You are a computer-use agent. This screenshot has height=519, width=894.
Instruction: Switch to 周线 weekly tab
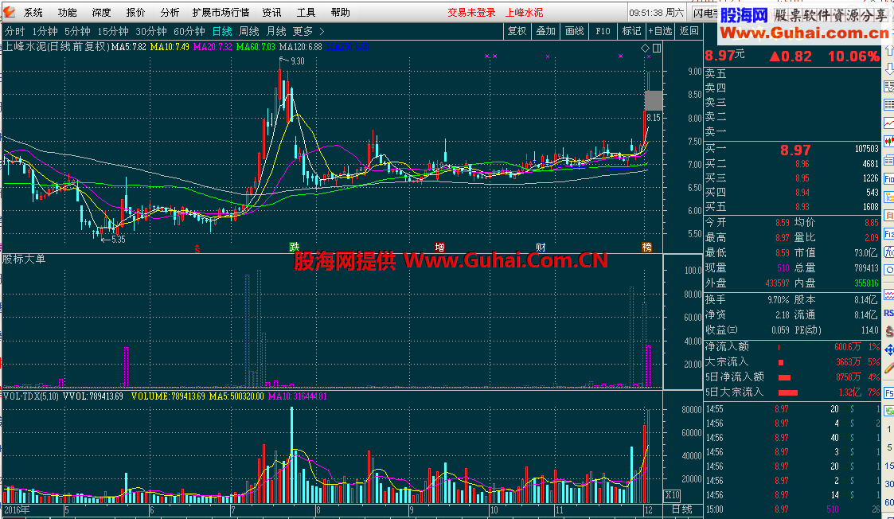249,31
